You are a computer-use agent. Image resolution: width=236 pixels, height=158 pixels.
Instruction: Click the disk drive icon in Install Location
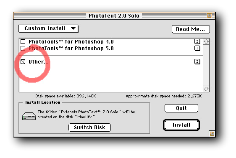(29, 116)
